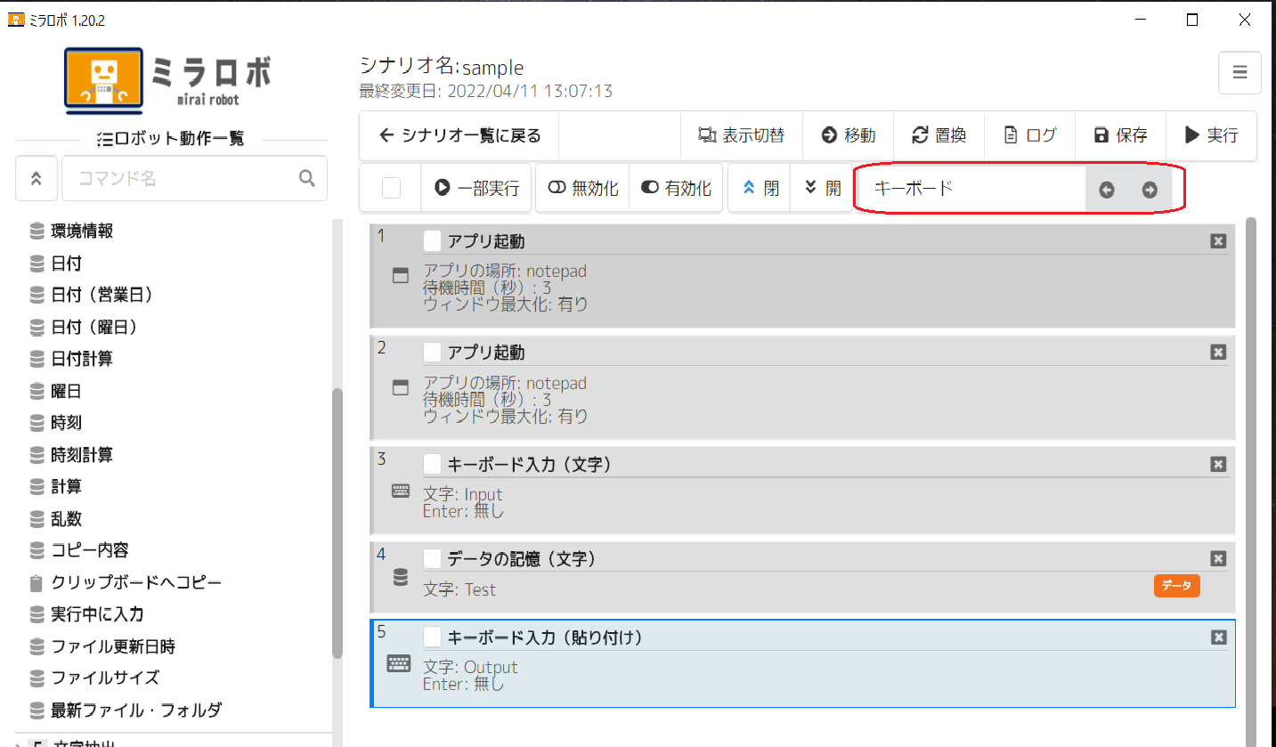Click the コマンド名 search input field
This screenshot has width=1276, height=747.
[183, 178]
